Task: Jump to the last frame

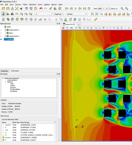Action: tap(85, 9)
